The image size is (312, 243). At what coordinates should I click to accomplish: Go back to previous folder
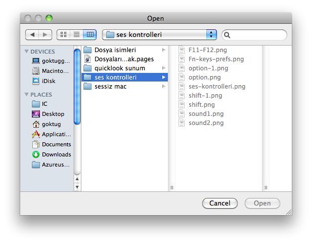32,34
